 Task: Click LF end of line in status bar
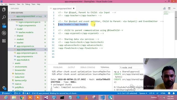pyautogui.click(x=157, y=93)
